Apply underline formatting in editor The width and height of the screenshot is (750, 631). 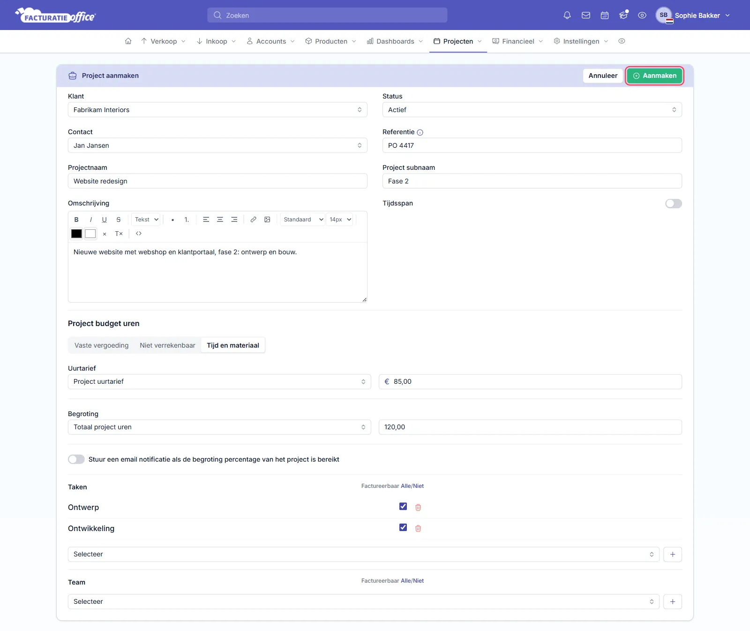104,220
